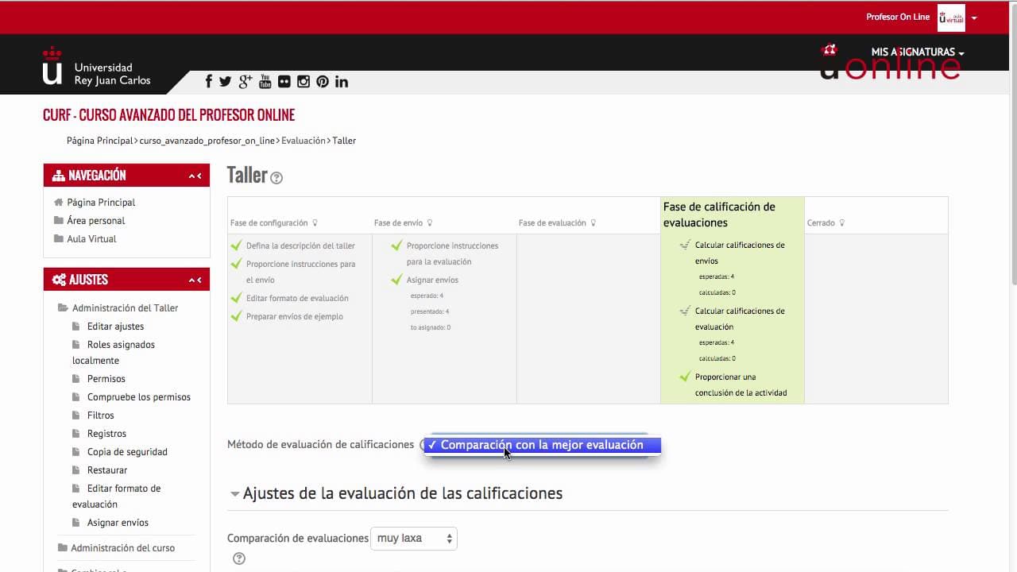Click the CURF course title heading
Image resolution: width=1017 pixels, height=572 pixels.
coord(168,115)
